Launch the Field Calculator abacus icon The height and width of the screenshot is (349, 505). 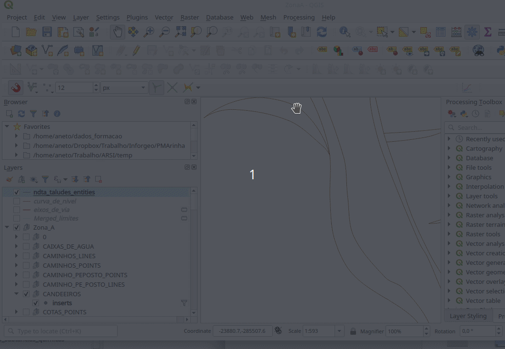pos(456,32)
